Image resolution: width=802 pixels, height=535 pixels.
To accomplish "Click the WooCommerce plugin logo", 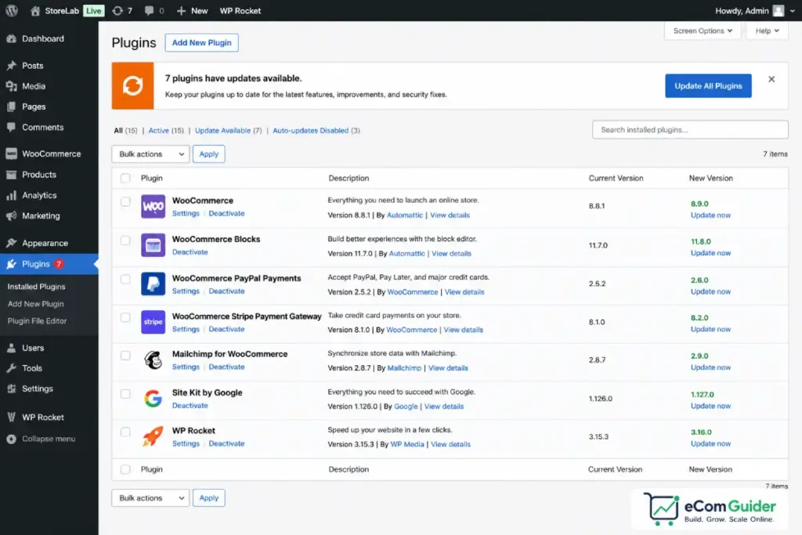I will (x=153, y=207).
